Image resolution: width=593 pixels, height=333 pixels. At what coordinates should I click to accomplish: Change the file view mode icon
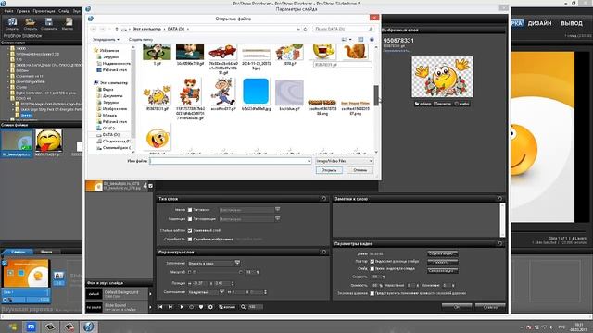(344, 39)
